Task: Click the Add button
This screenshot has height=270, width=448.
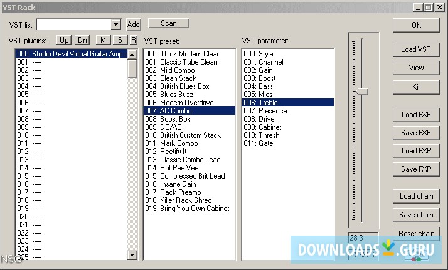Action: click(133, 24)
